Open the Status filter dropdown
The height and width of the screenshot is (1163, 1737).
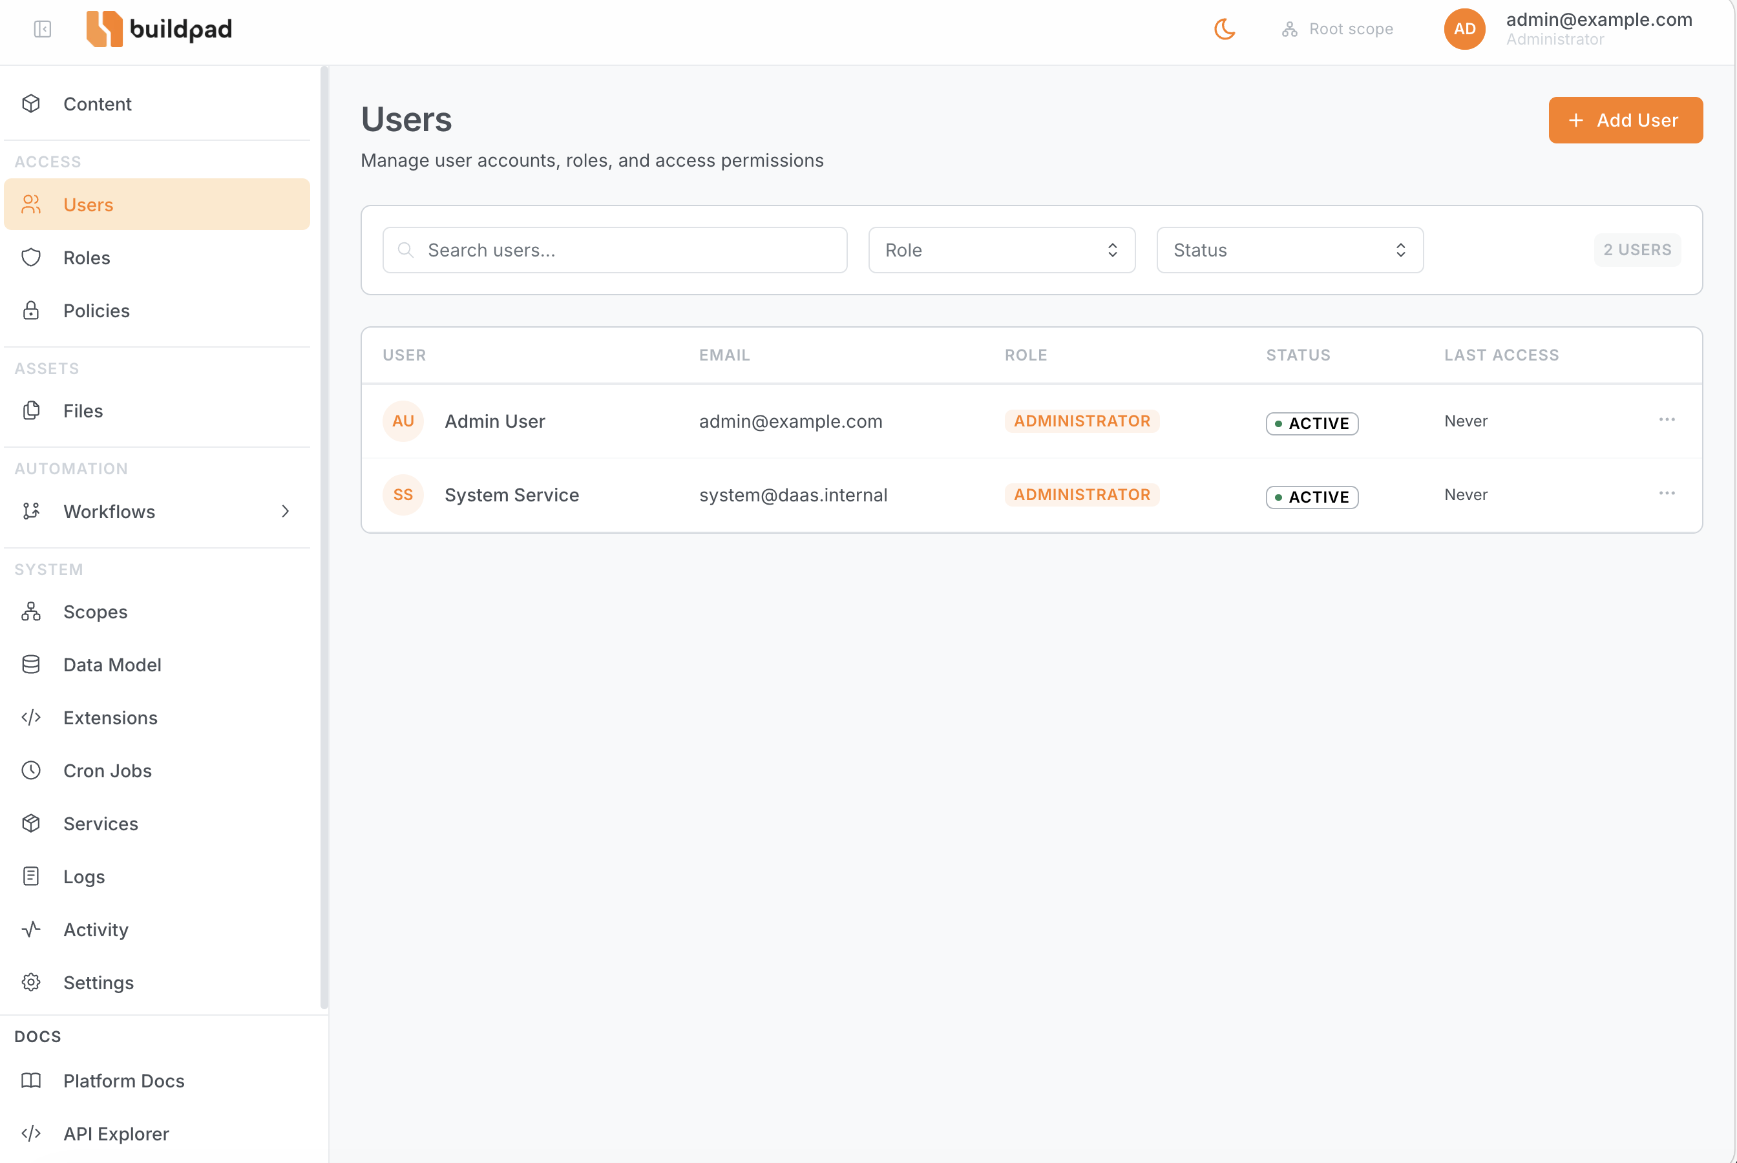[1290, 250]
